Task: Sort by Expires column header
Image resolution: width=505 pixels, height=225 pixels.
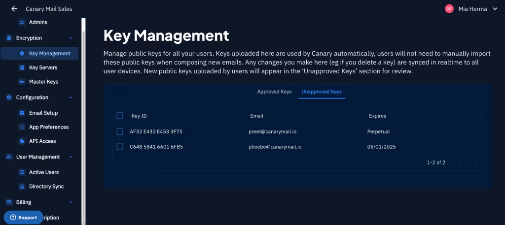Action: click(377, 116)
